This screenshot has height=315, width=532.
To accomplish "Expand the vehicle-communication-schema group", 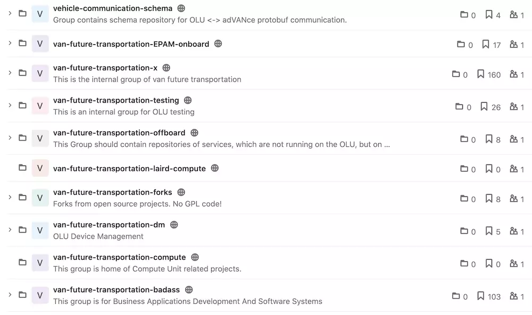I will [x=10, y=13].
